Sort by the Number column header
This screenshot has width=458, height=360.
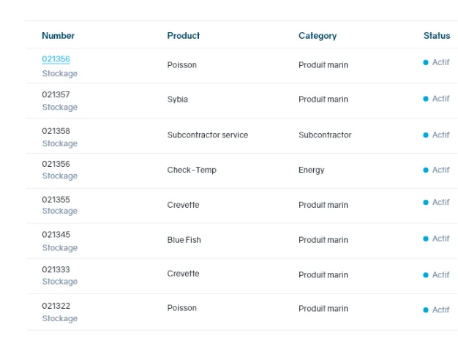coord(58,36)
